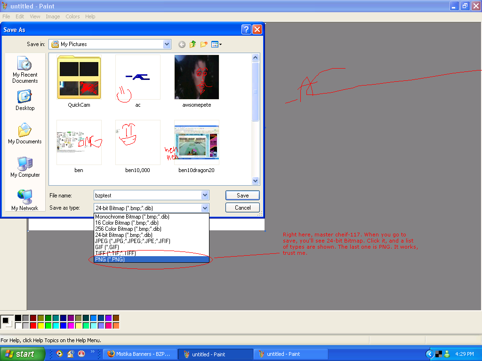Click the Cancel button

tap(242, 207)
